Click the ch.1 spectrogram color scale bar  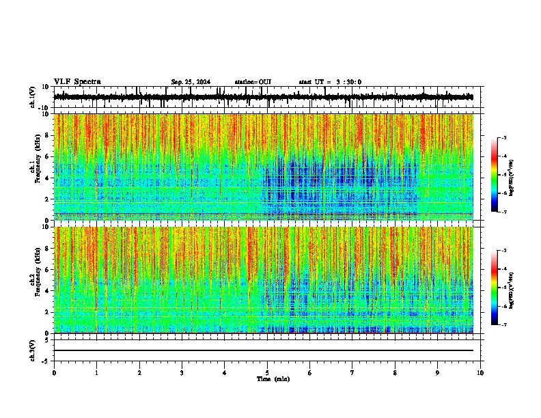click(x=494, y=175)
